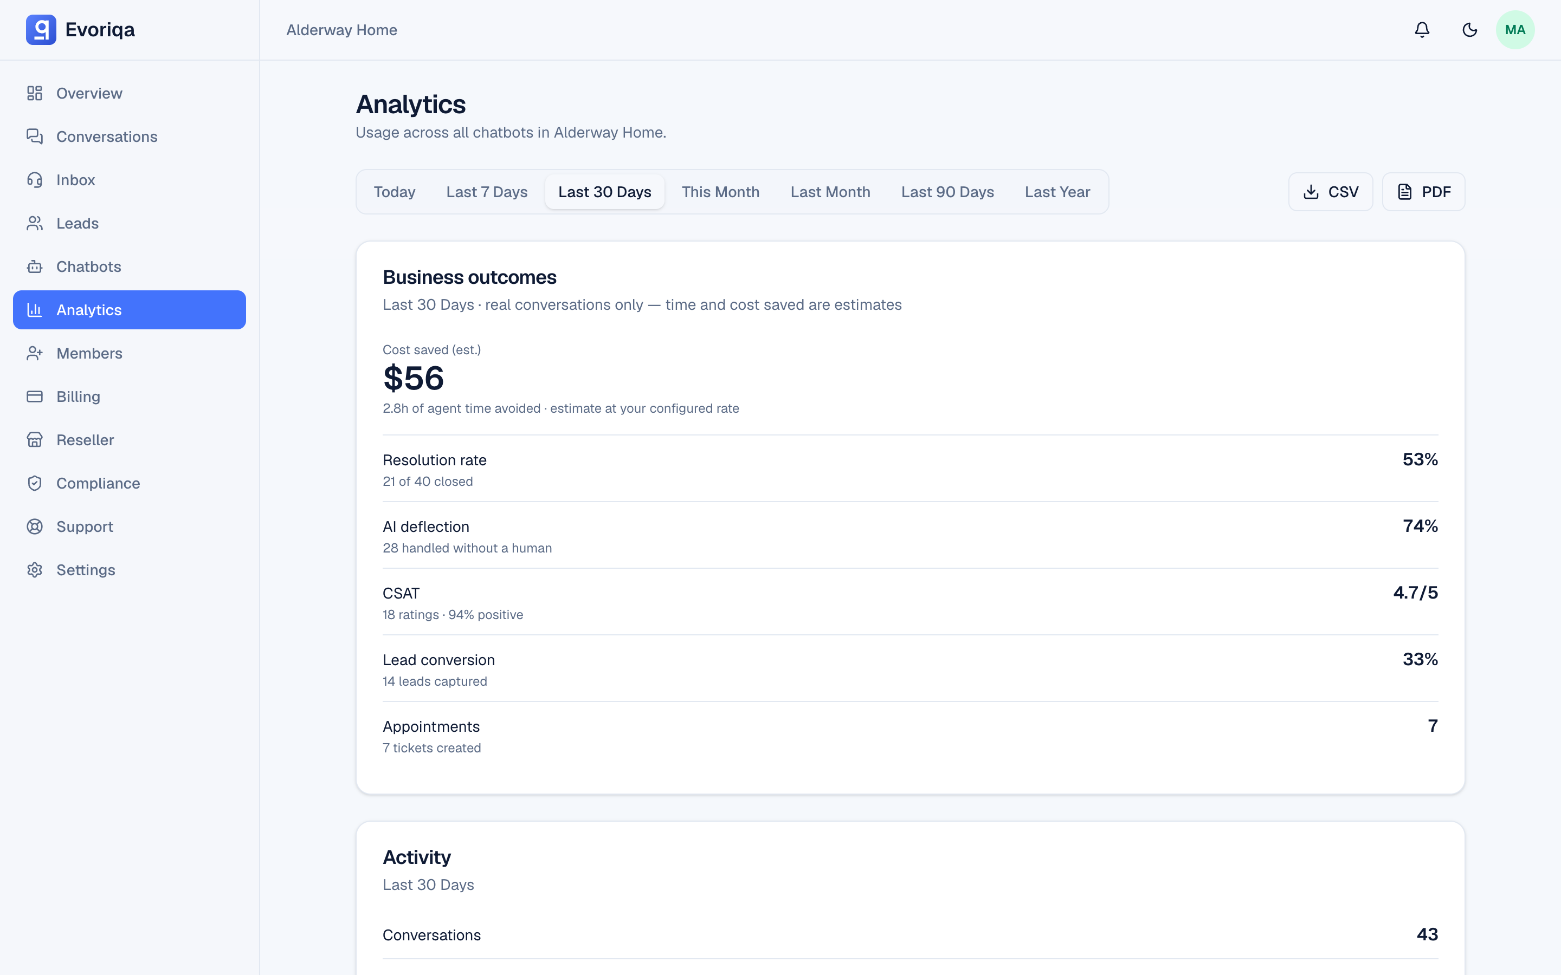
Task: Open Chatbots section label
Action: pyautogui.click(x=88, y=266)
